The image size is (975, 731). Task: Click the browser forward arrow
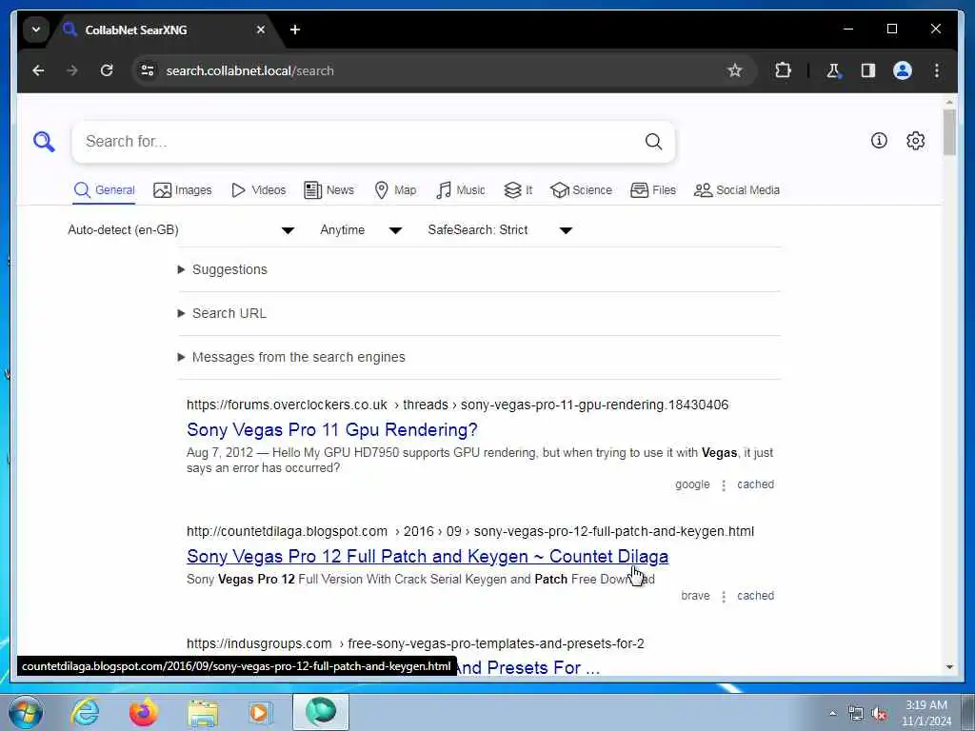pyautogui.click(x=72, y=70)
